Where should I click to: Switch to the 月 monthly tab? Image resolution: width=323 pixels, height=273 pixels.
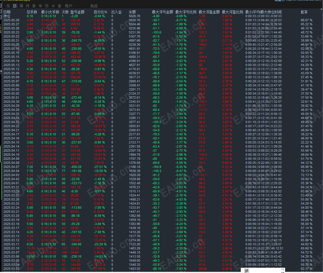tap(27, 6)
